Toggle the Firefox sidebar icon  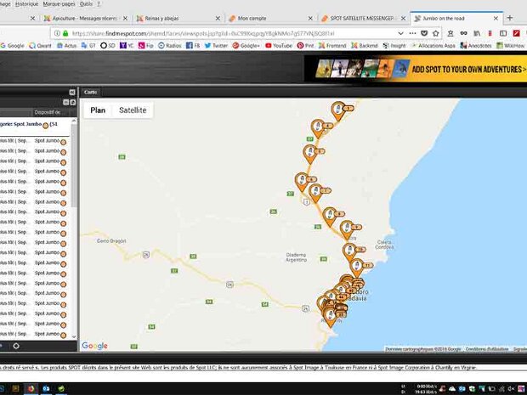coord(503,33)
